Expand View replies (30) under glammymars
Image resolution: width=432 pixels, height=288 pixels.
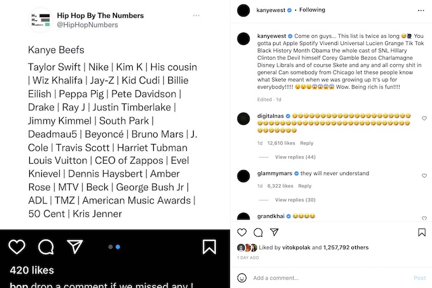[x=295, y=200]
